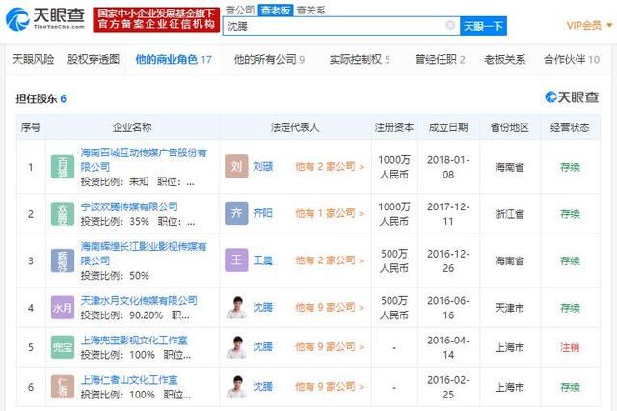
Task: Click 刘颉 avatar badge
Action: pyautogui.click(x=236, y=166)
